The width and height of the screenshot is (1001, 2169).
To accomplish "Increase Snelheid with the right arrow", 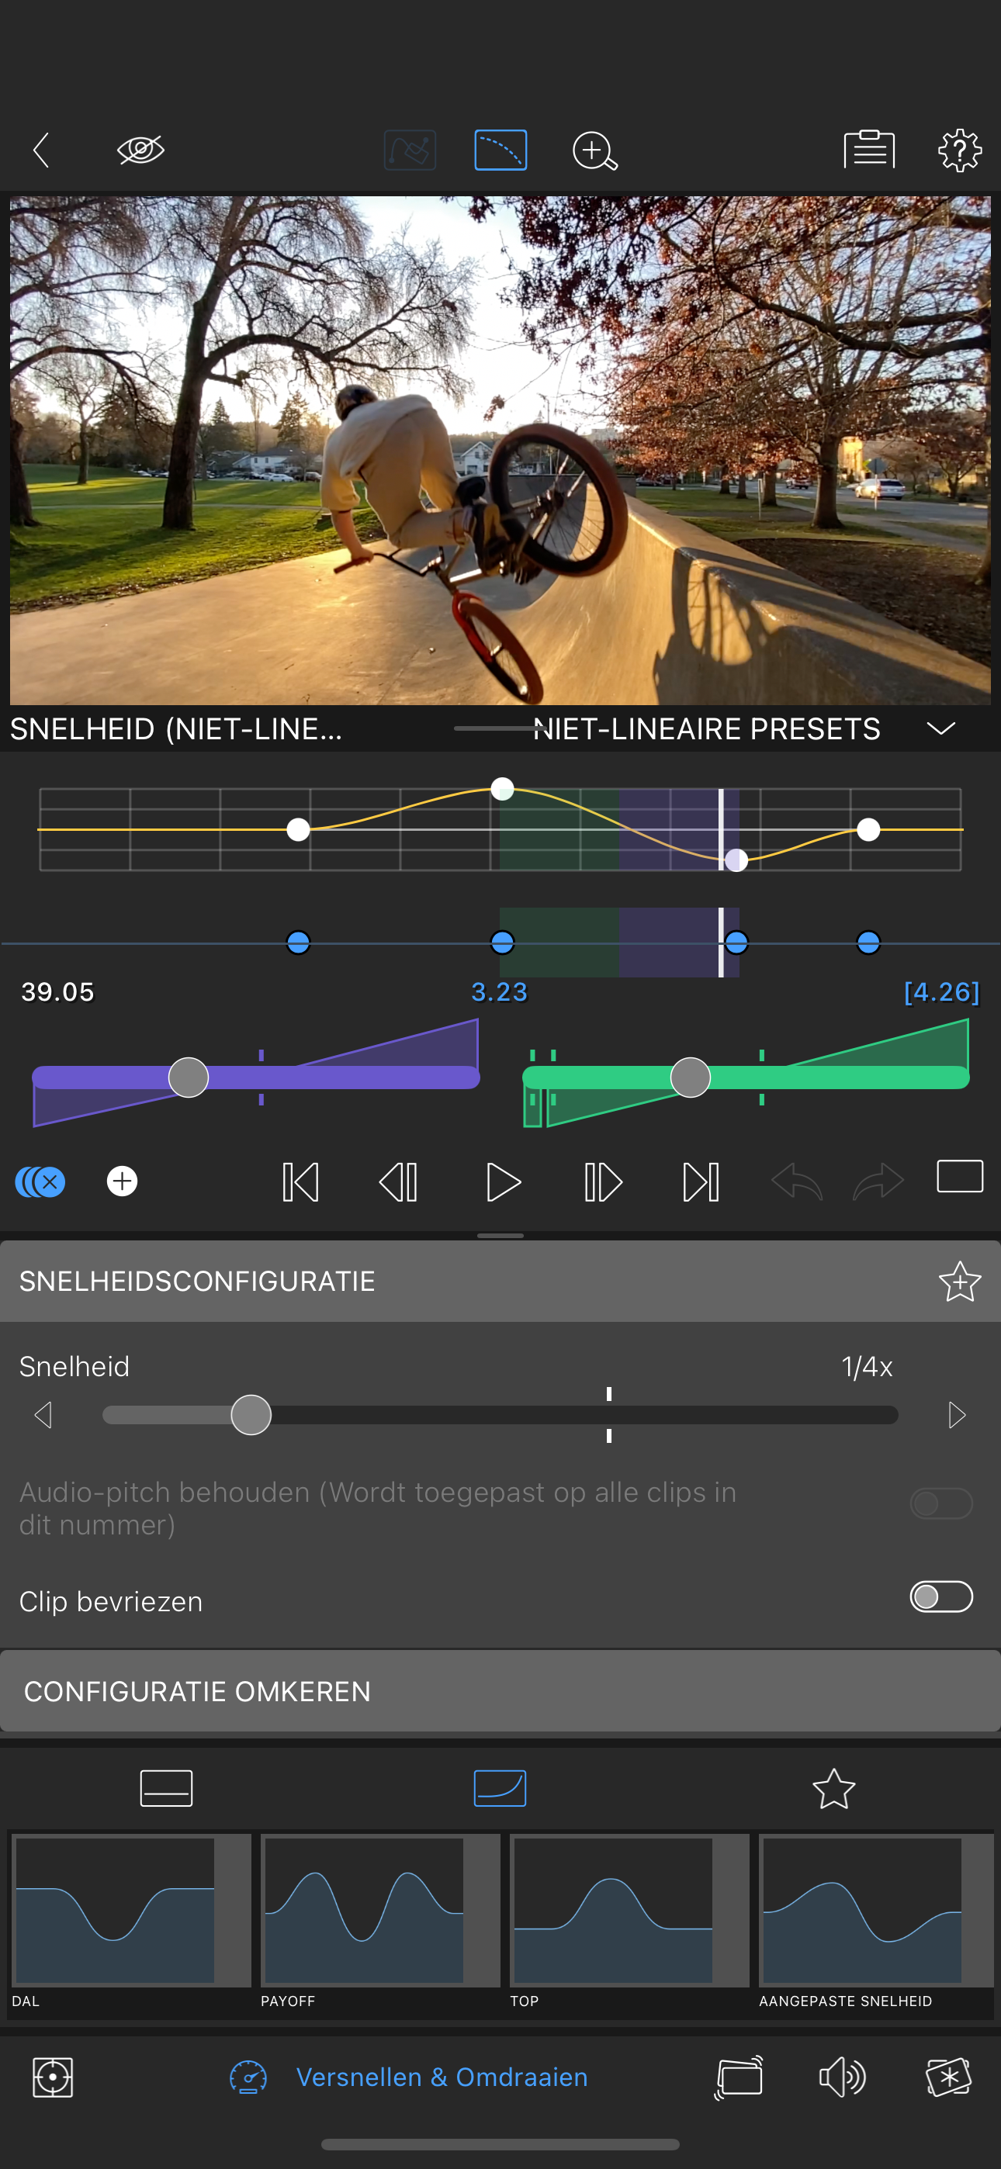I will coord(956,1414).
